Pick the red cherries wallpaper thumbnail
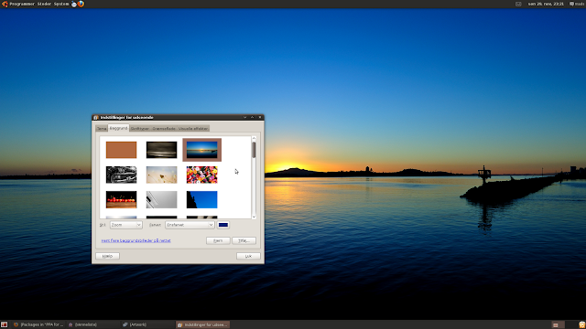Screen dimensions: 586x329 pyautogui.click(x=121, y=199)
